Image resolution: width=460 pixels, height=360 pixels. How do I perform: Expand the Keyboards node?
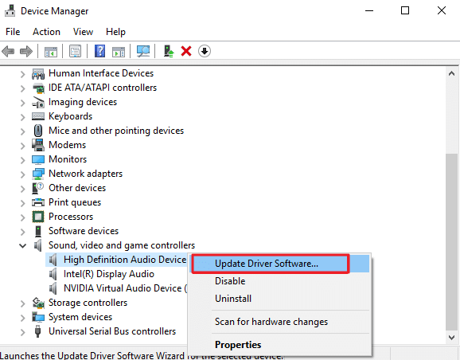coord(22,117)
